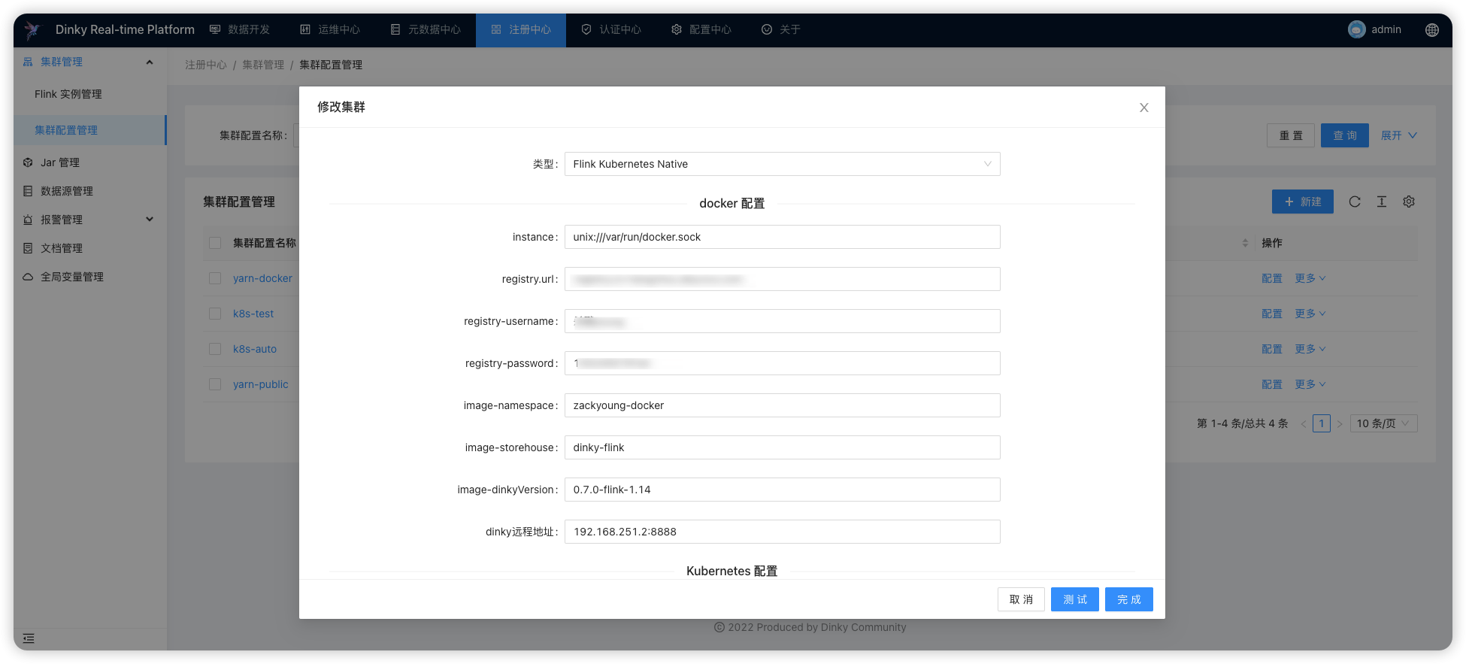Image resolution: width=1466 pixels, height=664 pixels.
Task: Open the 数据开发 top menu
Action: click(240, 29)
